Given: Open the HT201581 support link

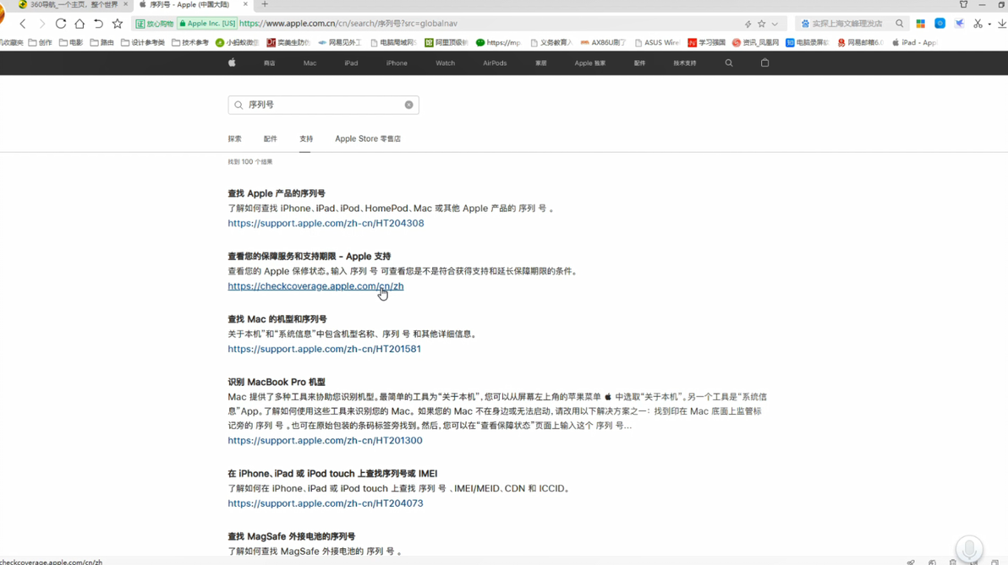Looking at the screenshot, I should click(324, 350).
